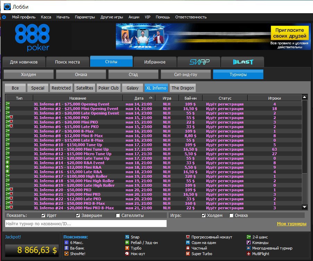This screenshot has height=261, width=313.
Task: Click the 2-й шанс legend icon
Action: point(248,237)
